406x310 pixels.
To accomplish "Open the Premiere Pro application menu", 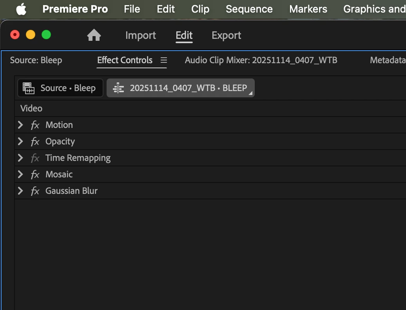I will [75, 9].
